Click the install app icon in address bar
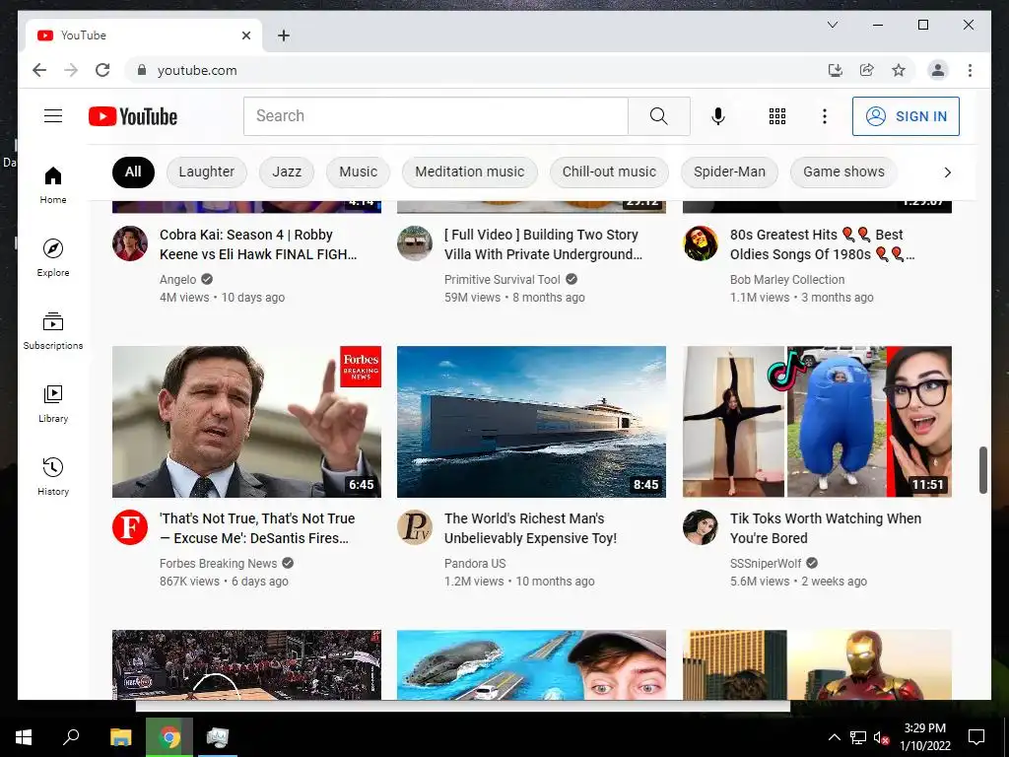The width and height of the screenshot is (1009, 757). coord(836,70)
